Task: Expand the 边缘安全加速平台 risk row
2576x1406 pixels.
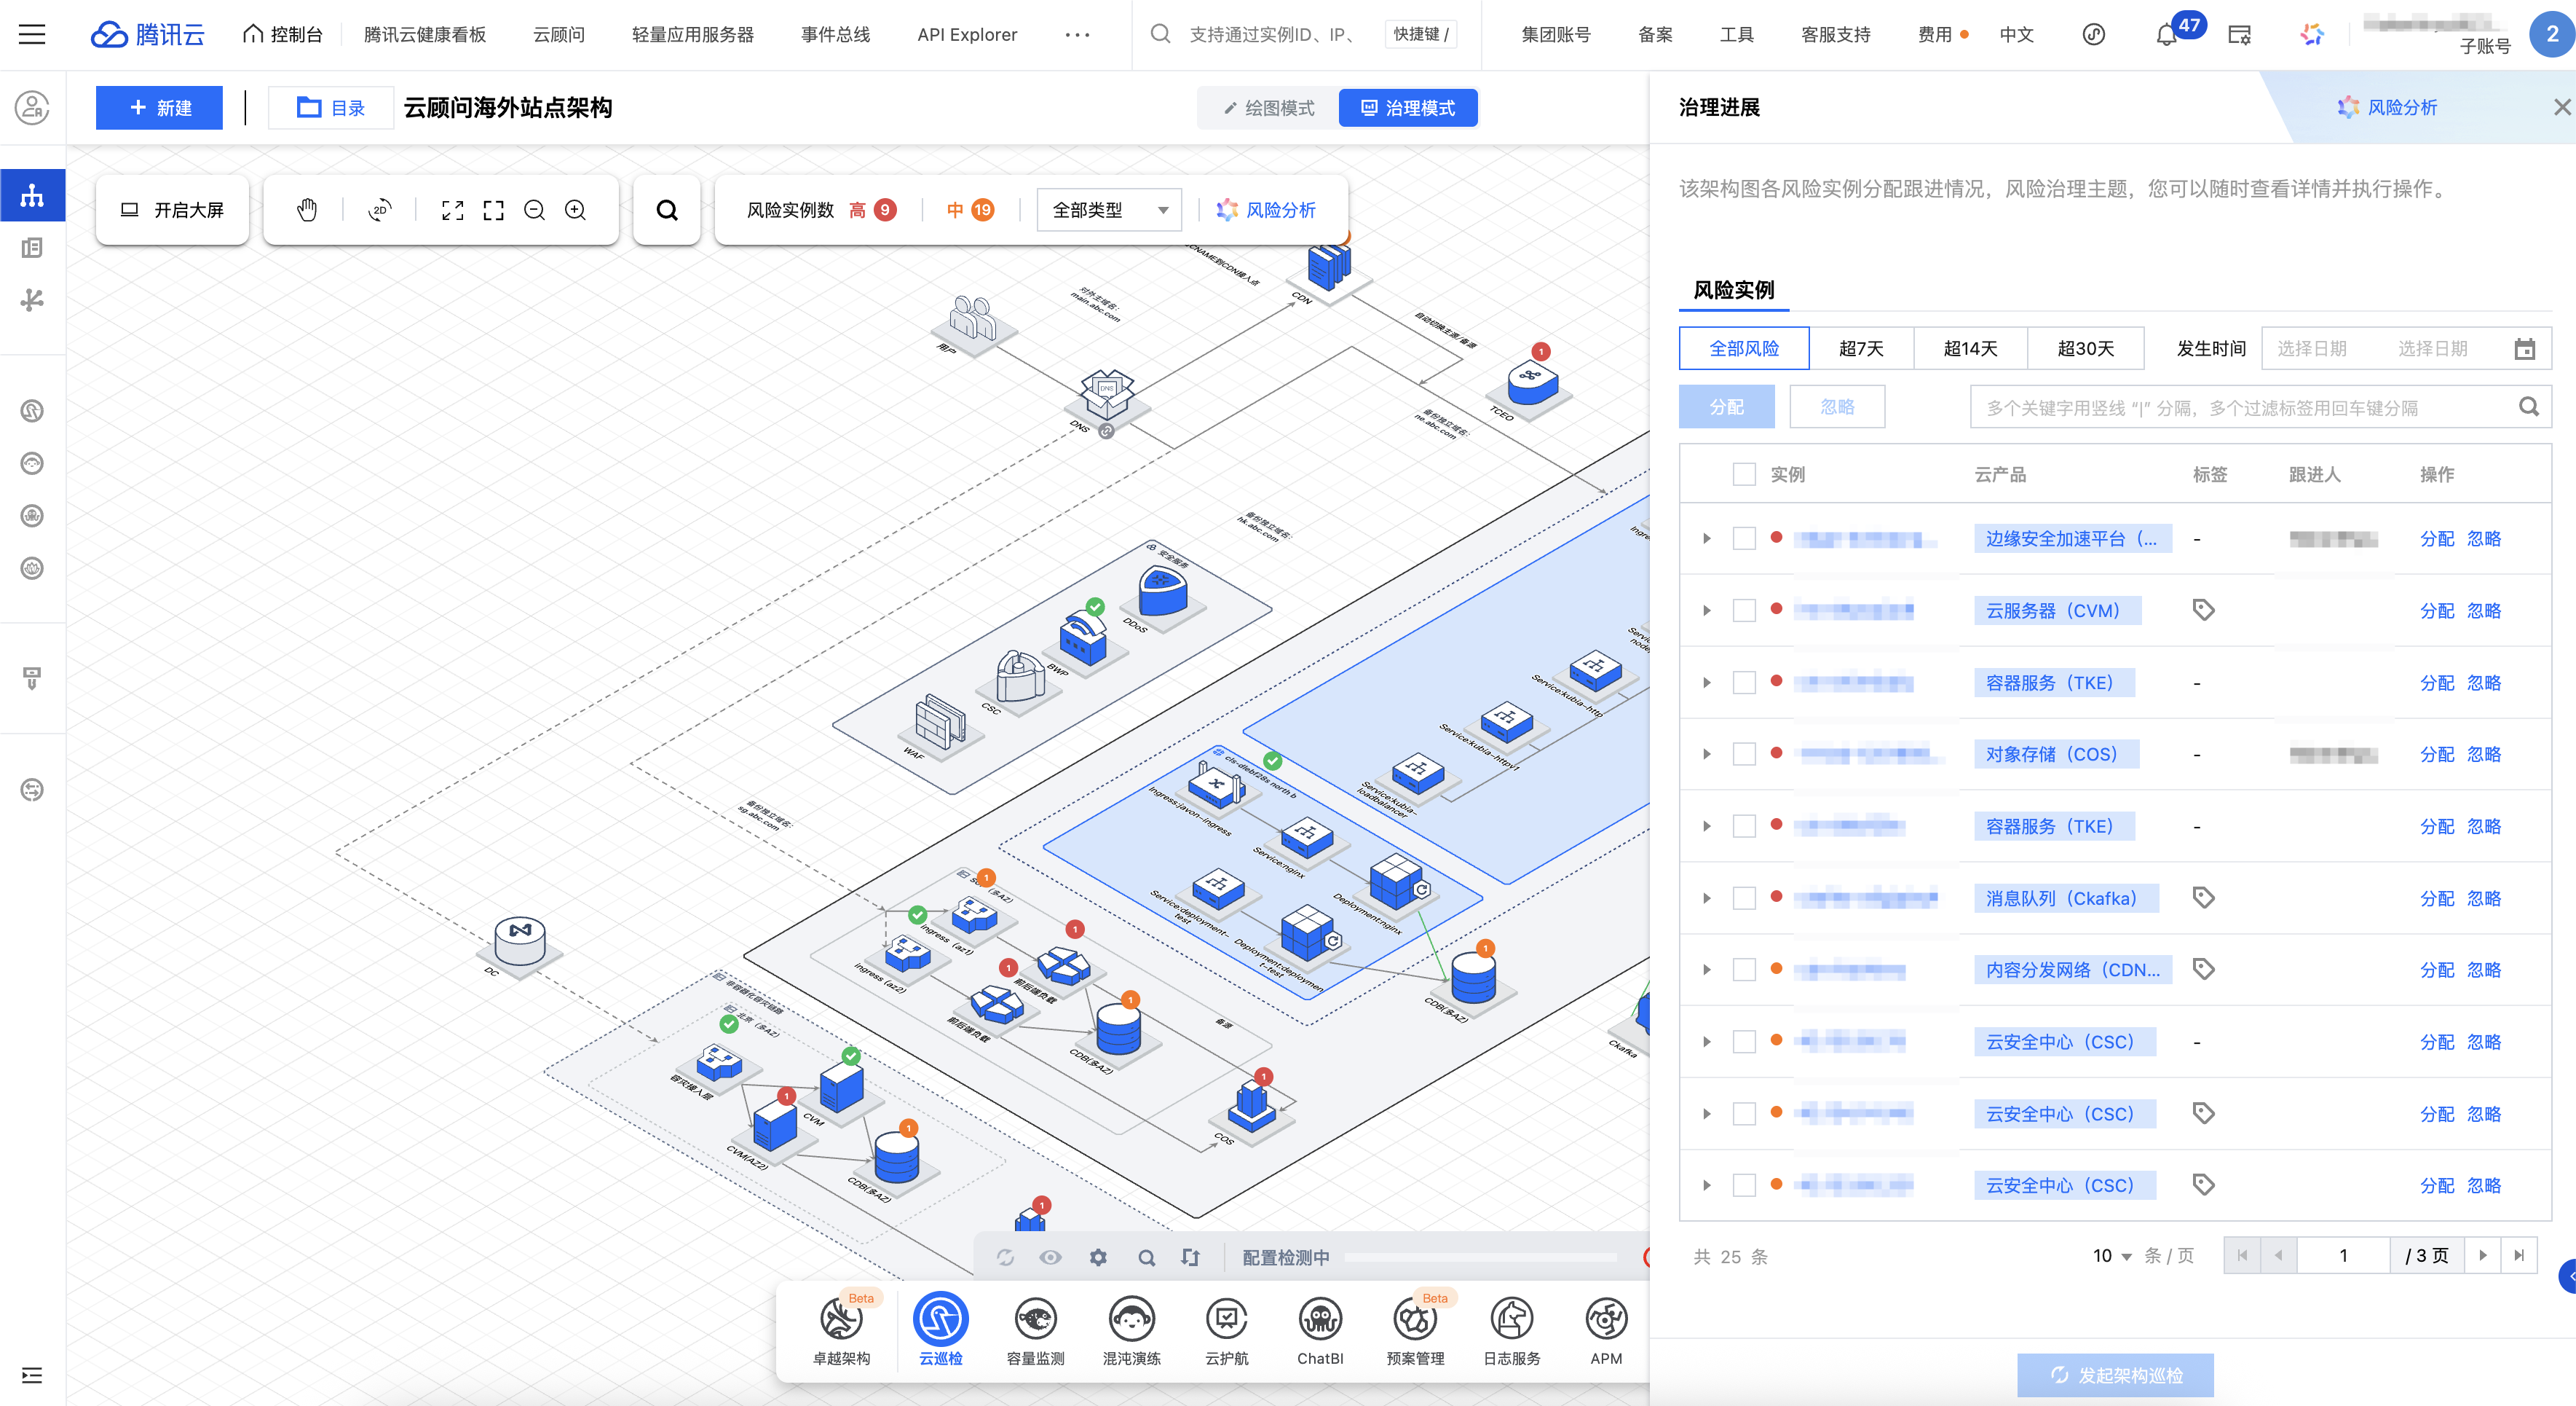Action: (1707, 538)
